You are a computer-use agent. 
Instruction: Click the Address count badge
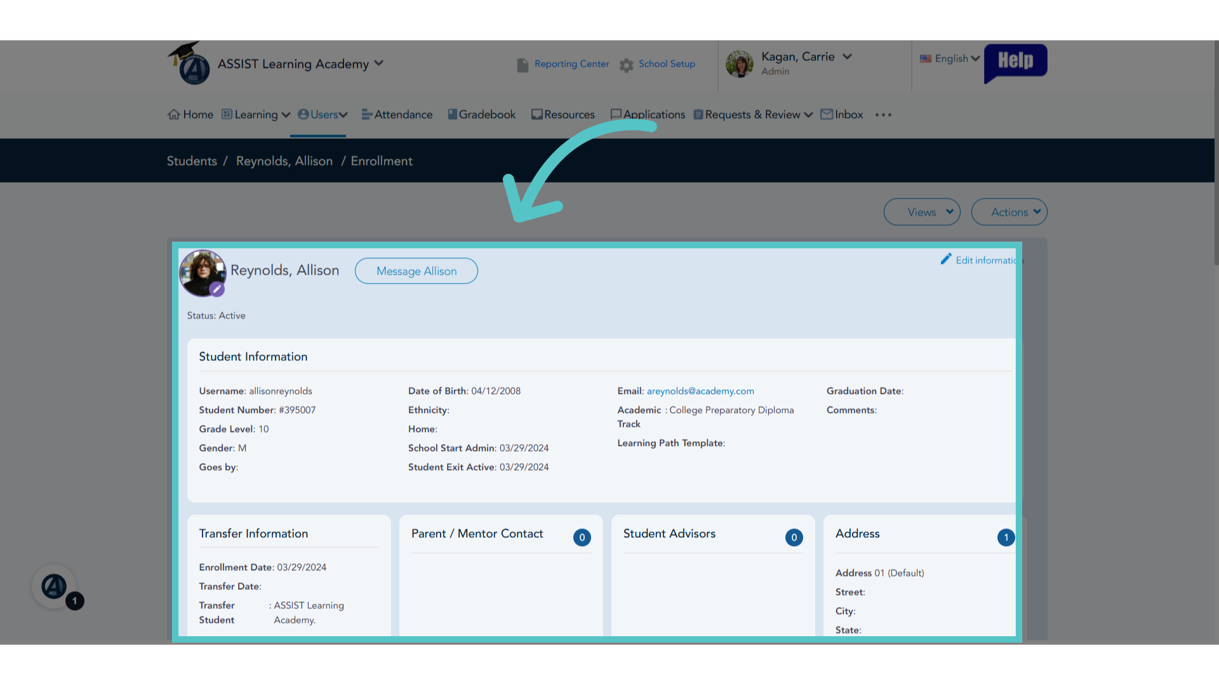(1006, 537)
